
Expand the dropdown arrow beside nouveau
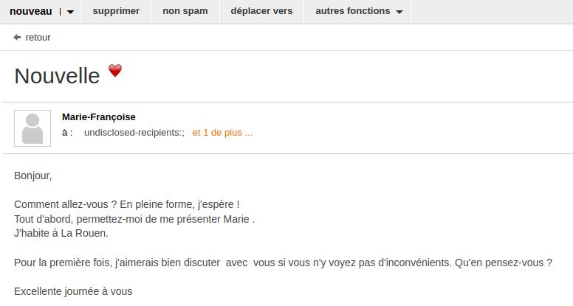pos(70,12)
